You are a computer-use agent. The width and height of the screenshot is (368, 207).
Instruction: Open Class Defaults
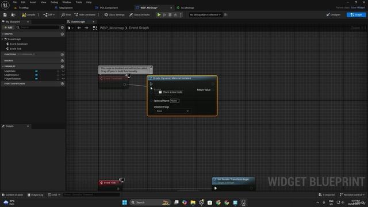pos(139,15)
